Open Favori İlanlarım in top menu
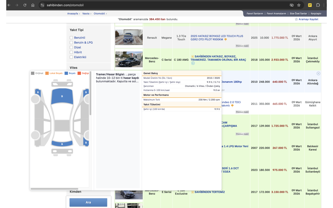Image resolution: width=333 pixels, height=208 pixels. 255,14
